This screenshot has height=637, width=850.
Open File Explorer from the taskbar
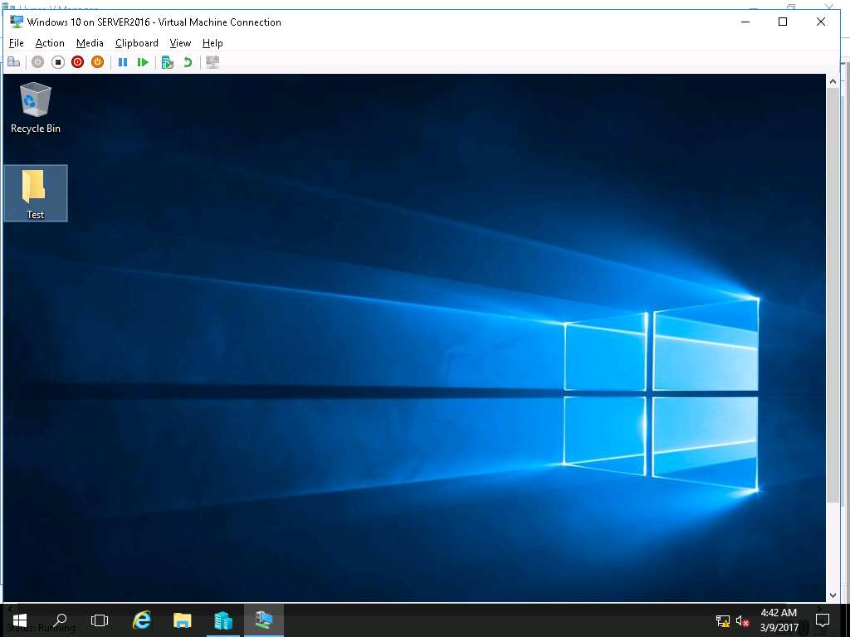click(x=182, y=620)
